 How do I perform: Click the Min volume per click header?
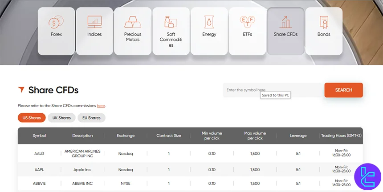(x=212, y=136)
